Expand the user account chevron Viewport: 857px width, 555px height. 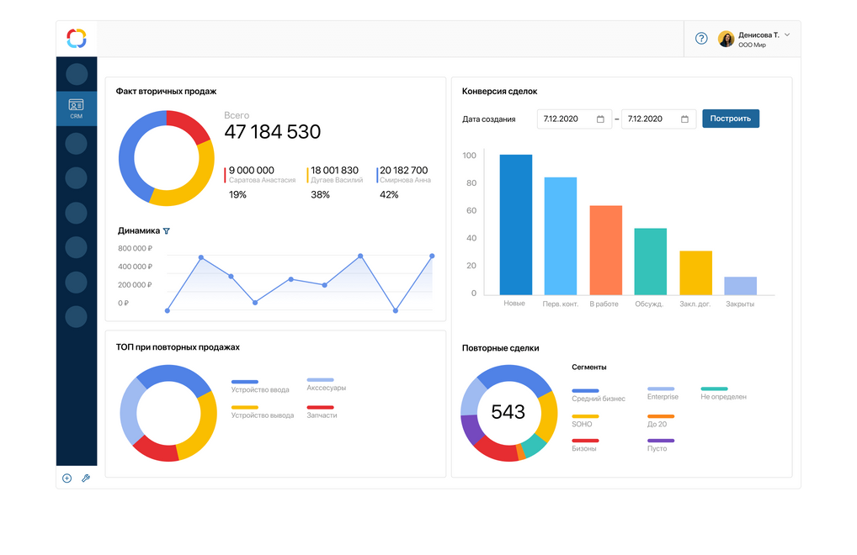[787, 34]
